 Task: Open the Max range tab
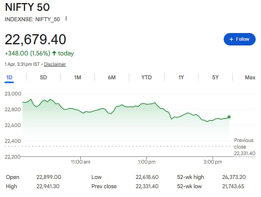(250, 77)
